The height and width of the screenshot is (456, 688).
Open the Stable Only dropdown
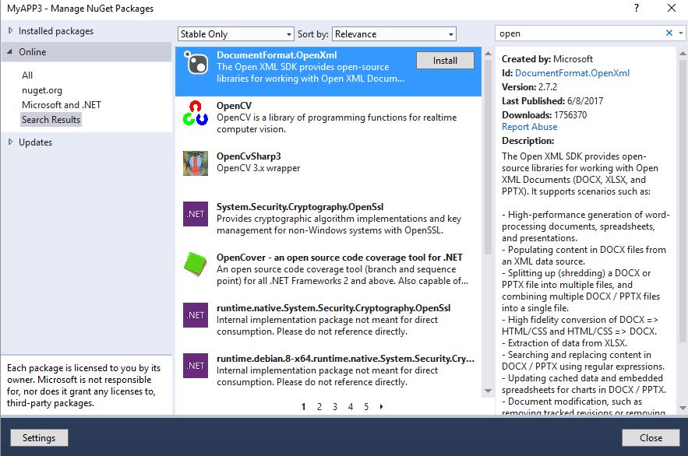coord(235,33)
